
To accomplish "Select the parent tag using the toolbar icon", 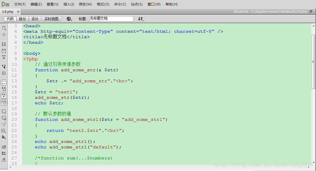I will (4, 66).
